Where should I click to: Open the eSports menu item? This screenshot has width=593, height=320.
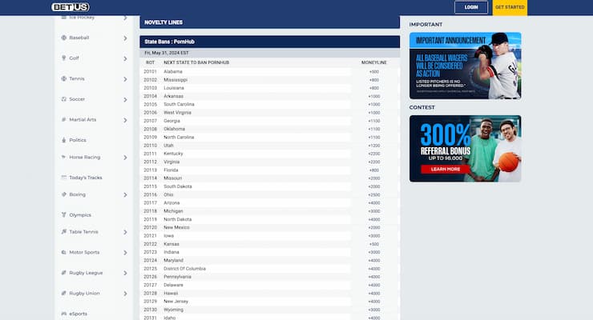click(79, 314)
